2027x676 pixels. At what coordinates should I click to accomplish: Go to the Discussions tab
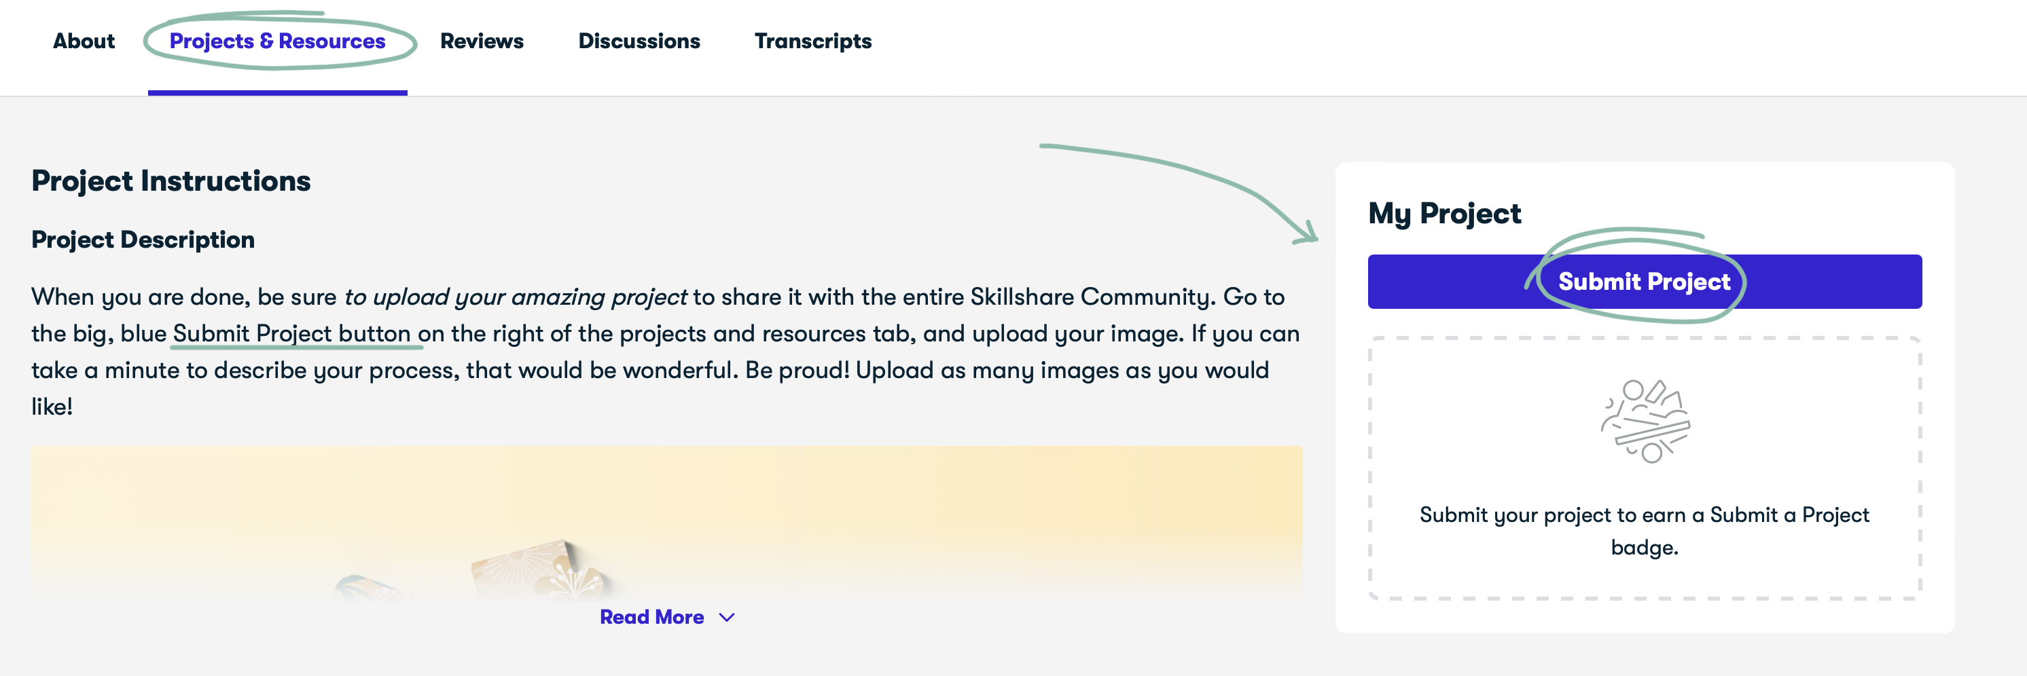click(639, 41)
